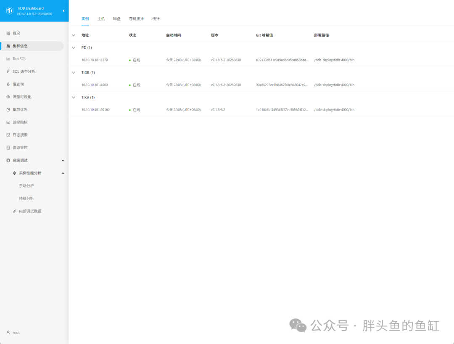
Task: Click the SQL 语句分析 lightning icon
Action: click(8, 71)
